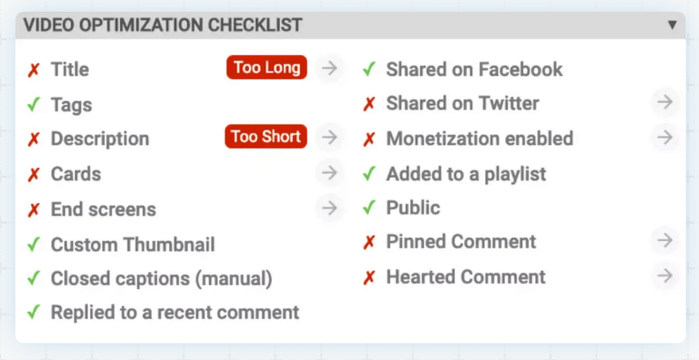Click the Video Optimization Checklist header text
This screenshot has width=699, height=360.
[162, 25]
